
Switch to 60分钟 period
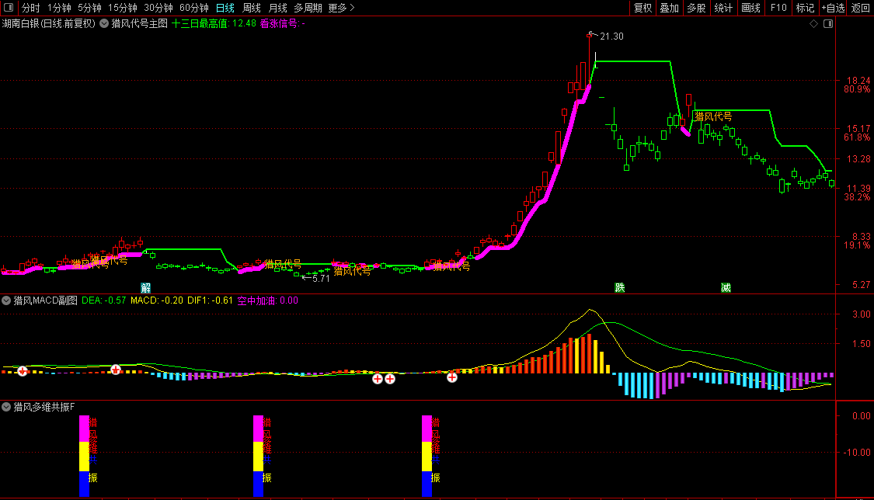194,8
